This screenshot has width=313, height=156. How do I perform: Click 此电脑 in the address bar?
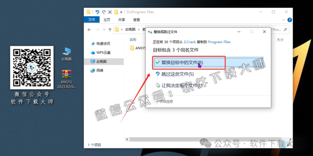click(130, 29)
